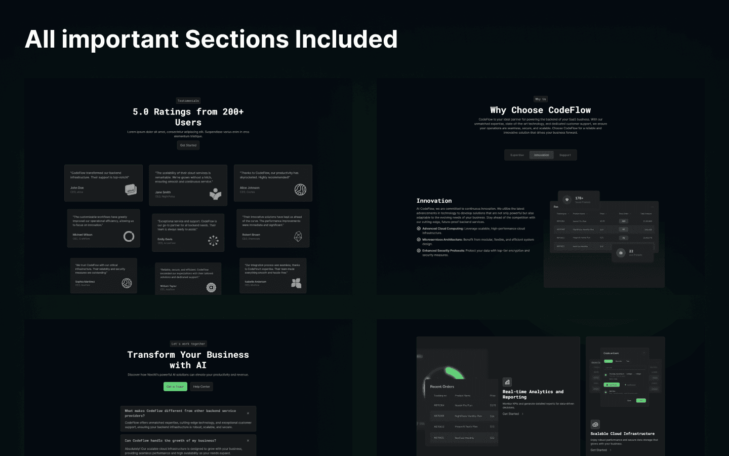Click Alice Johnson's Circles logo icon

(300, 189)
